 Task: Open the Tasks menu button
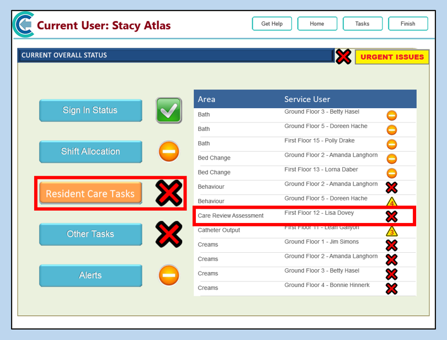click(363, 24)
